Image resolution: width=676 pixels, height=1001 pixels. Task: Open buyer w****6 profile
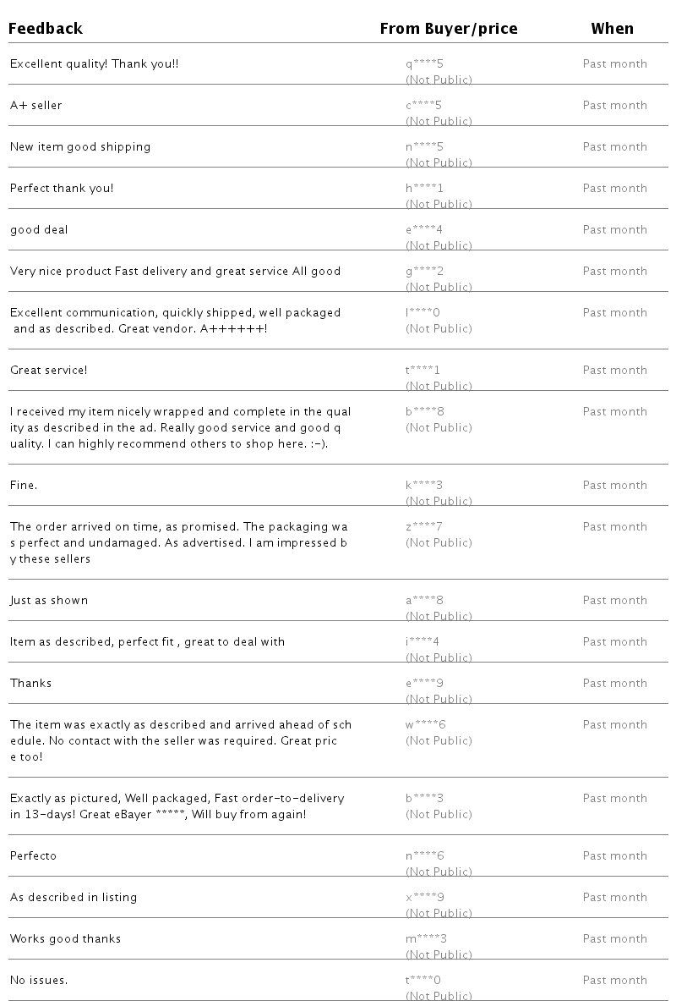(x=425, y=724)
